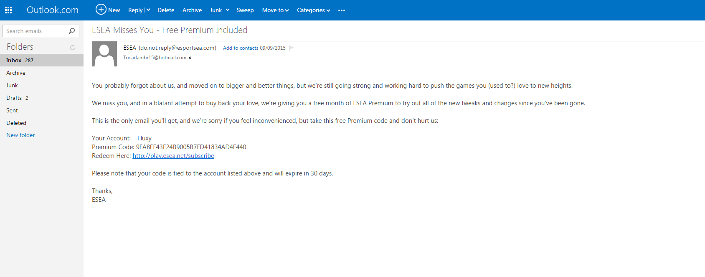Open the Inbox folder

click(42, 60)
